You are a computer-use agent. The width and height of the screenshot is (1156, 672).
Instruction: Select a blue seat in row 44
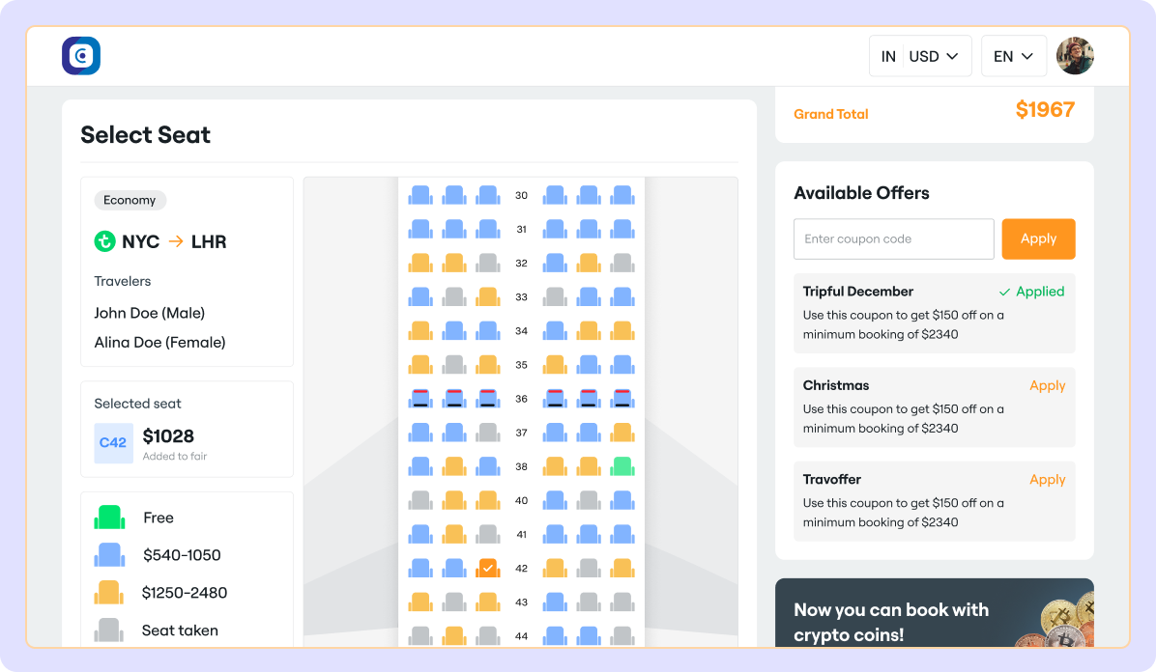[x=554, y=636]
